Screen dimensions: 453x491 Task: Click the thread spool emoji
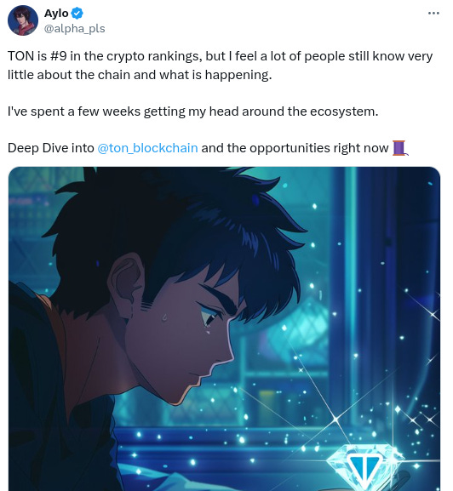[400, 148]
